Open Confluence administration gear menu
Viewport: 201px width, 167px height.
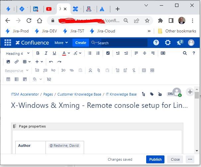(168, 42)
